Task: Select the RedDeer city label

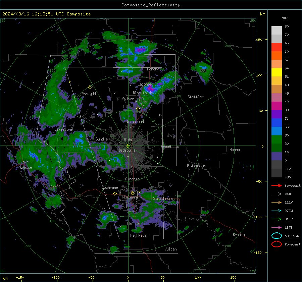Action: pos(142,102)
